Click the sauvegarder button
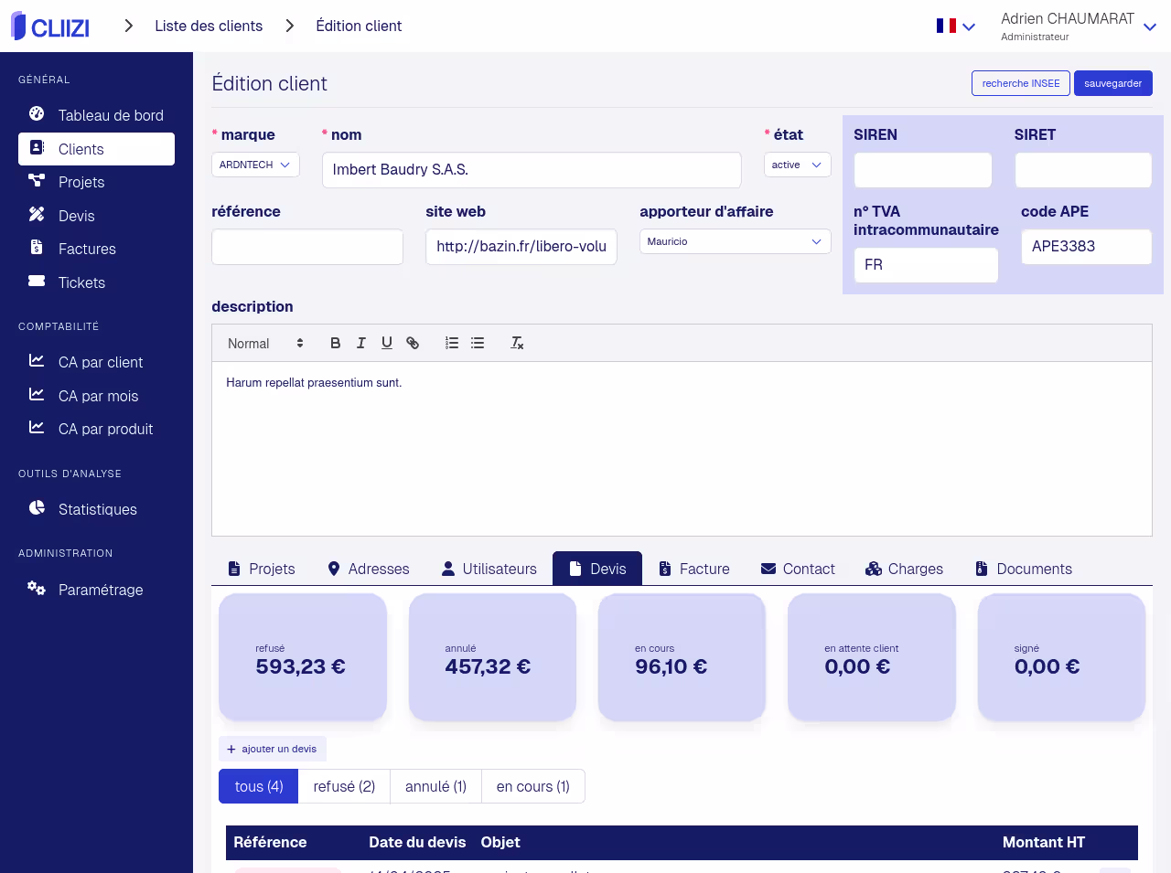1171x873 pixels. (1112, 83)
